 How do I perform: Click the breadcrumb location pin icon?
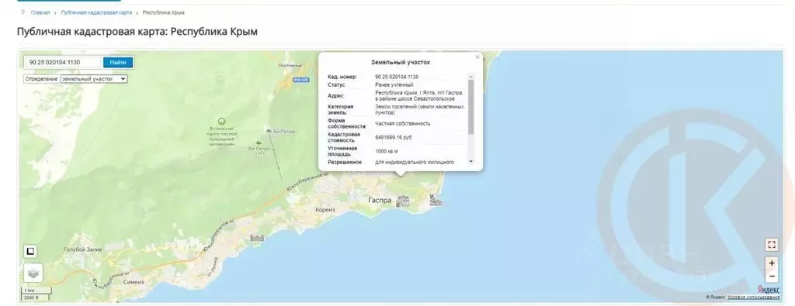click(x=23, y=12)
